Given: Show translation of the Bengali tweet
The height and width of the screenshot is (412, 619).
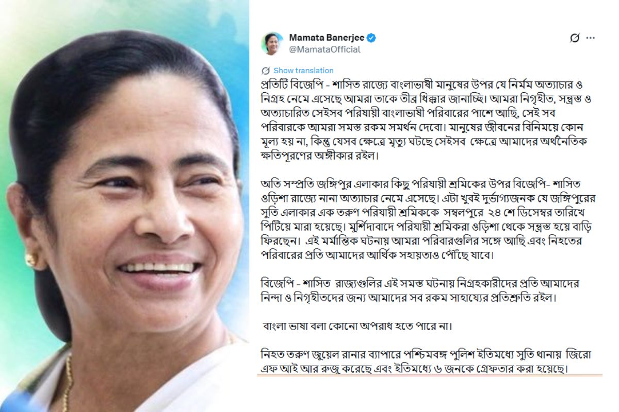Looking at the screenshot, I should pos(303,71).
